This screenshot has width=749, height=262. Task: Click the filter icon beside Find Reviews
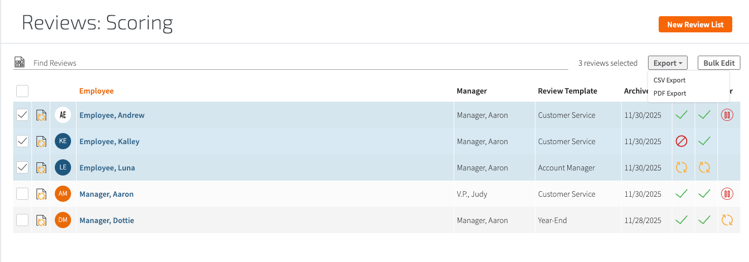[19, 62]
